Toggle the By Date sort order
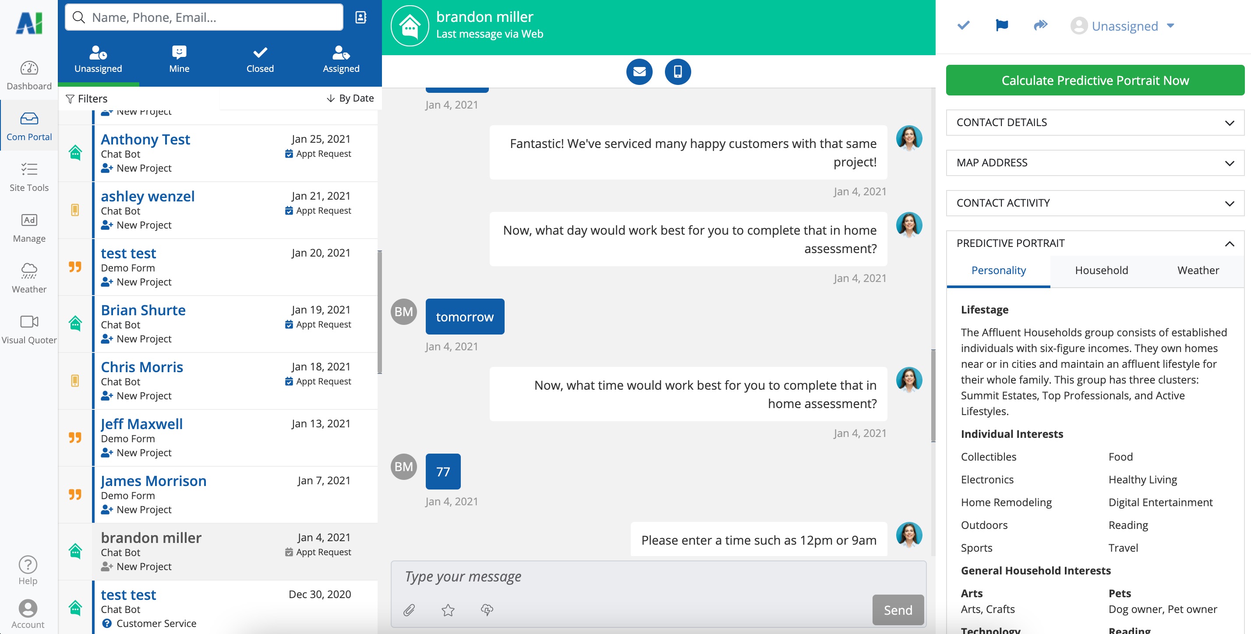1251x634 pixels. coord(350,98)
